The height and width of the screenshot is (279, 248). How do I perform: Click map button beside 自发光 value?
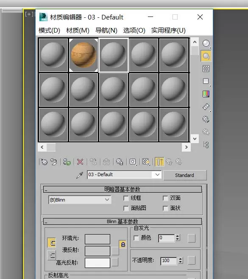pyautogui.click(x=192, y=238)
